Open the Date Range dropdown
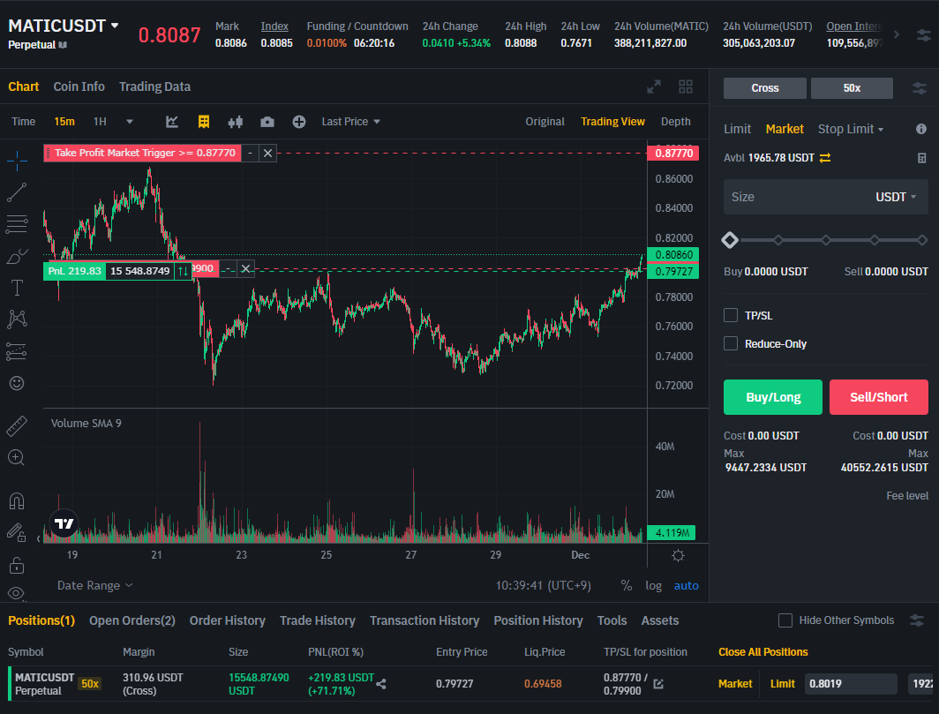 coord(94,585)
